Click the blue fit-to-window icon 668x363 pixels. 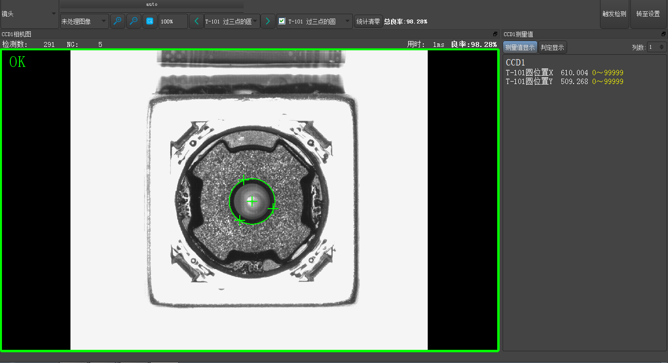150,21
